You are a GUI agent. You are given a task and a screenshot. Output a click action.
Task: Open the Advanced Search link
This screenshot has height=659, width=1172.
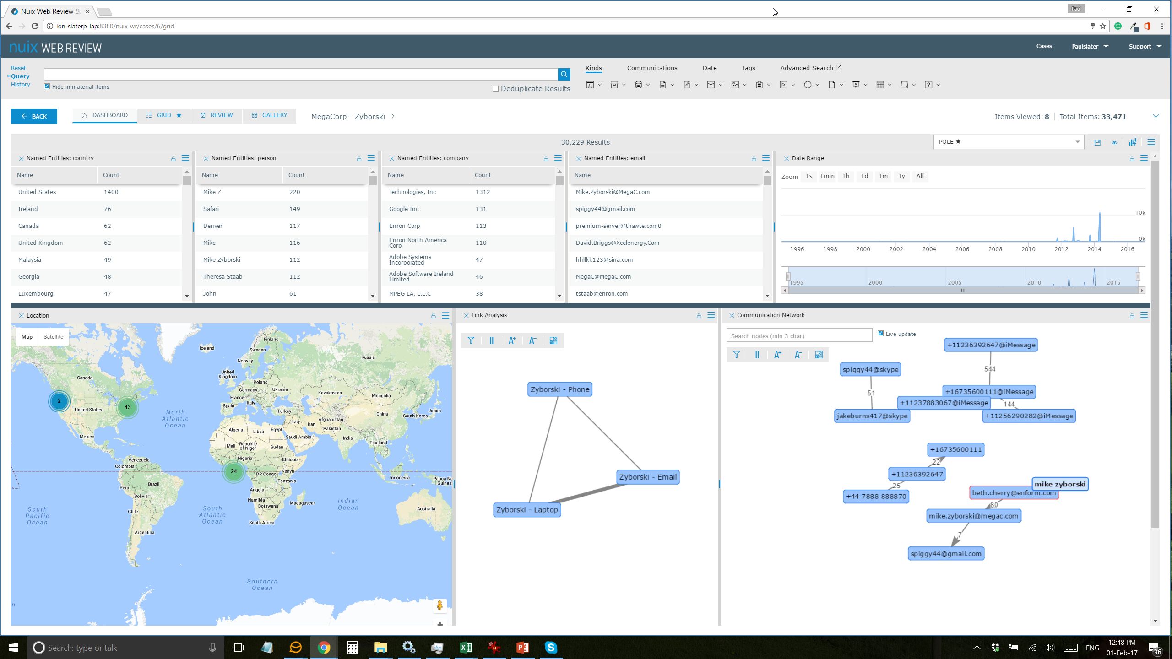click(810, 68)
